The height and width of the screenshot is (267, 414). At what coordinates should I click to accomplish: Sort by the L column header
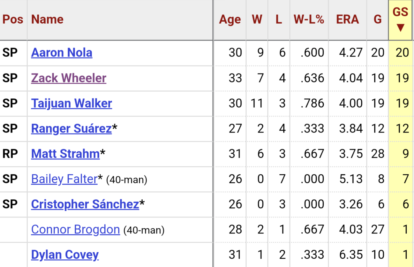279,20
